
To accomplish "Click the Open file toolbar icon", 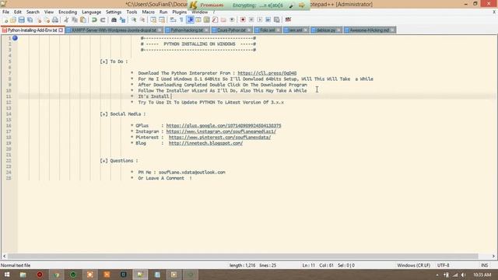I will click(13, 19).
